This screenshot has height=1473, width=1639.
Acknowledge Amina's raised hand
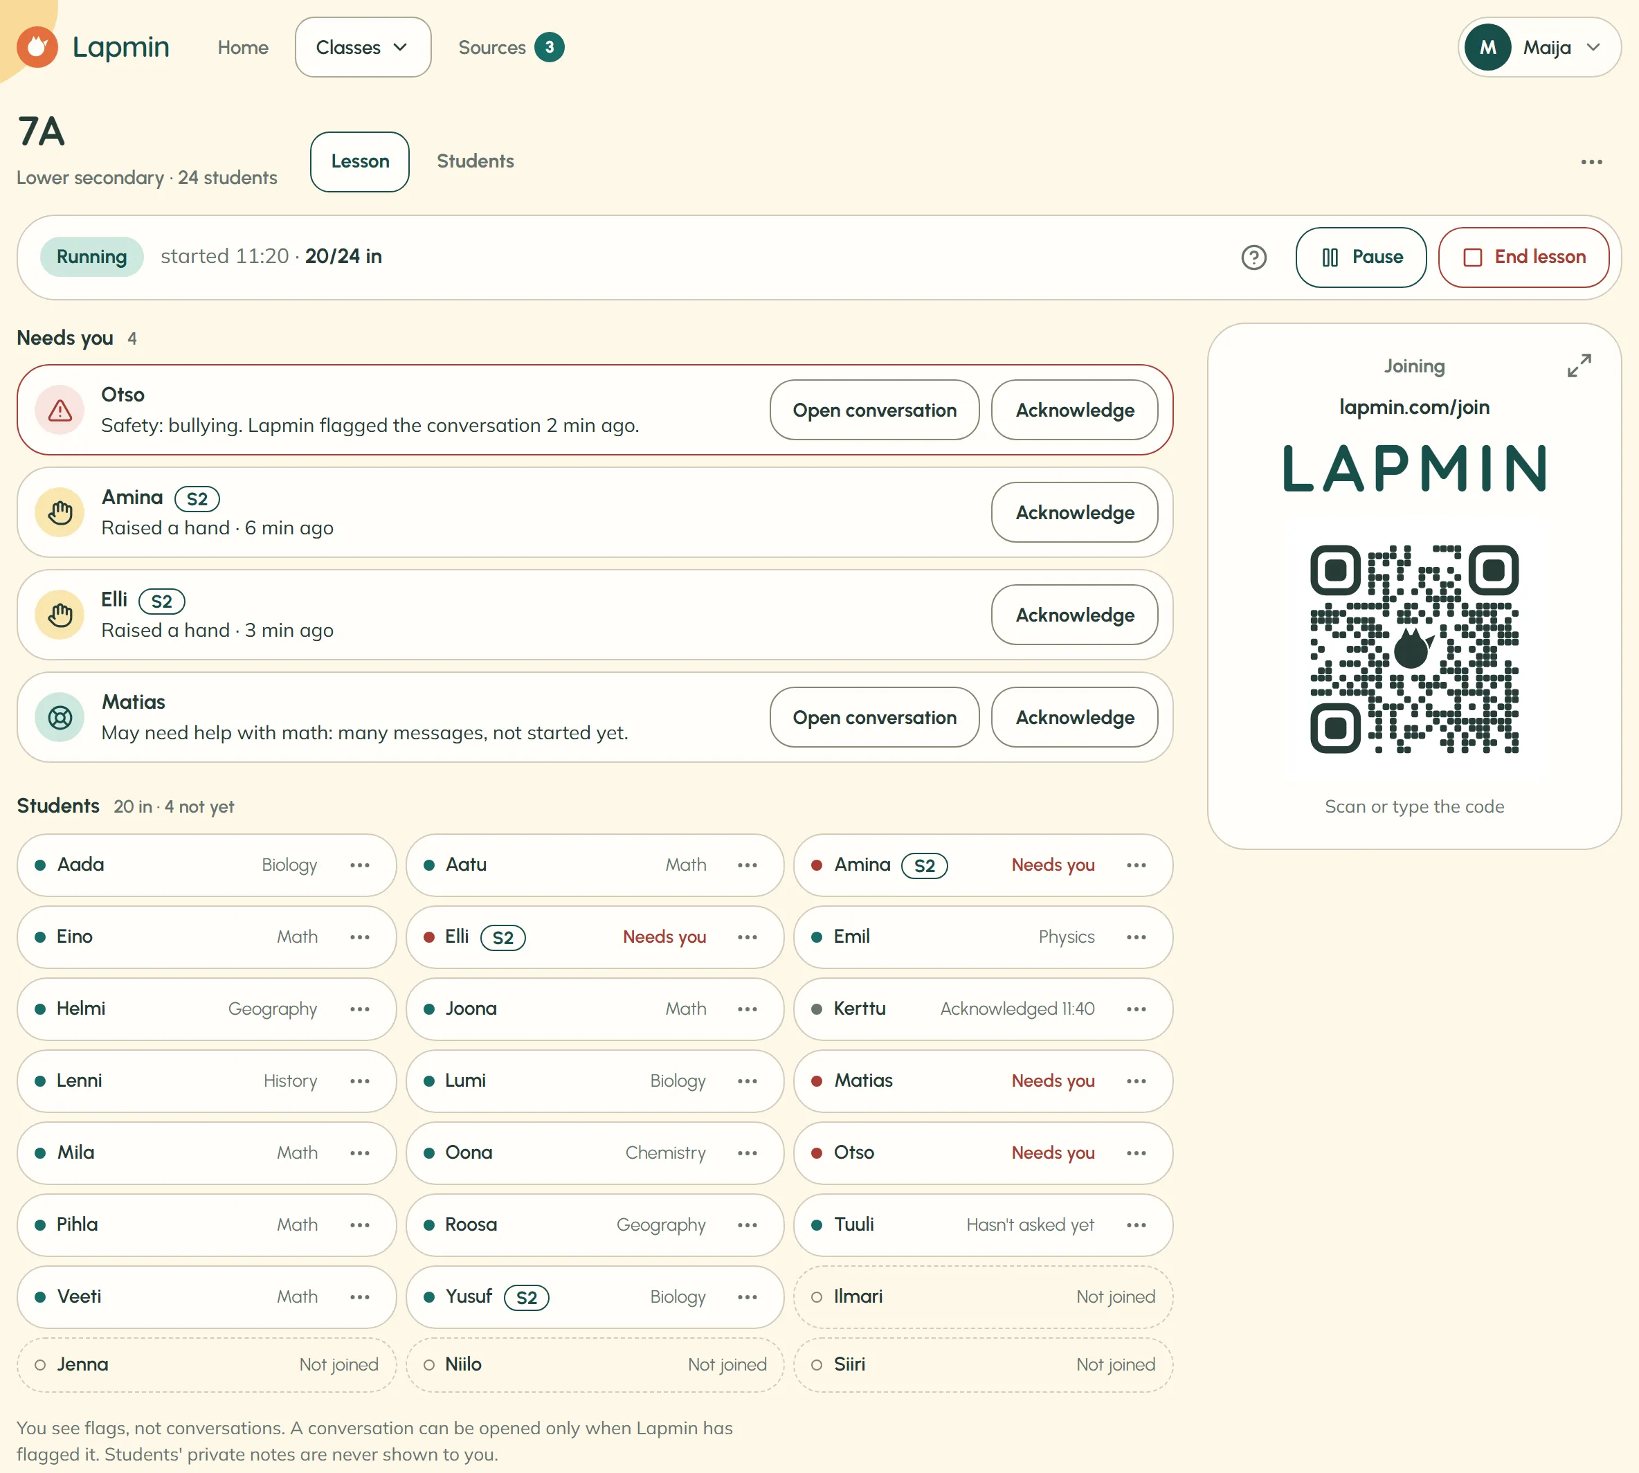[x=1075, y=512]
